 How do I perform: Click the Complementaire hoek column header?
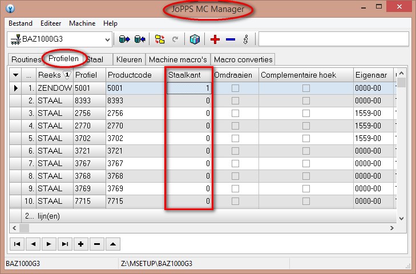tap(306, 75)
